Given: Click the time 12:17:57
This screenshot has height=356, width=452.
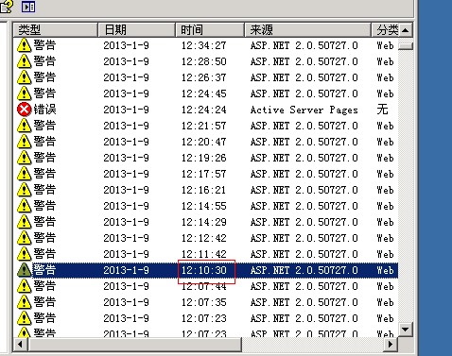Looking at the screenshot, I should (204, 174).
